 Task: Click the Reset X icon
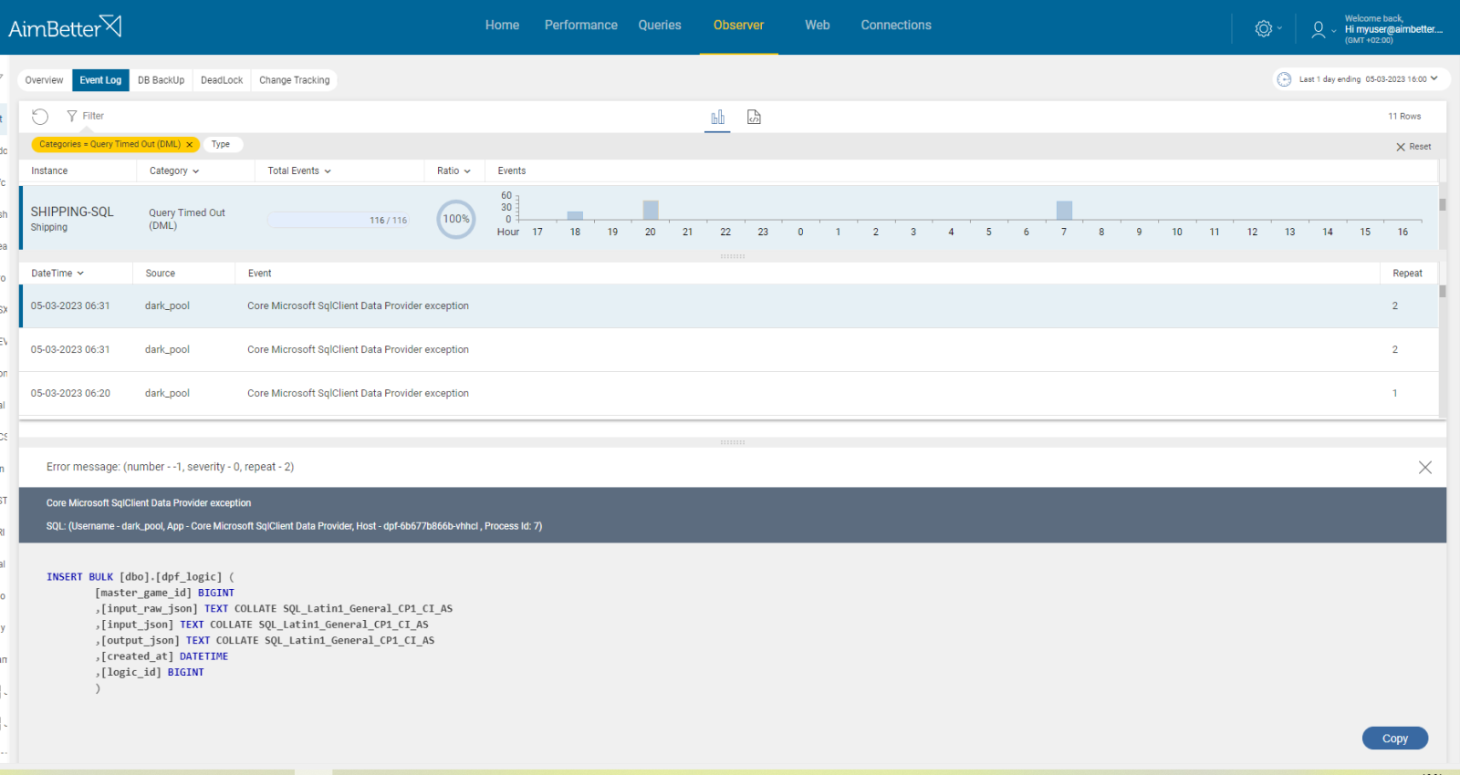tap(1401, 147)
